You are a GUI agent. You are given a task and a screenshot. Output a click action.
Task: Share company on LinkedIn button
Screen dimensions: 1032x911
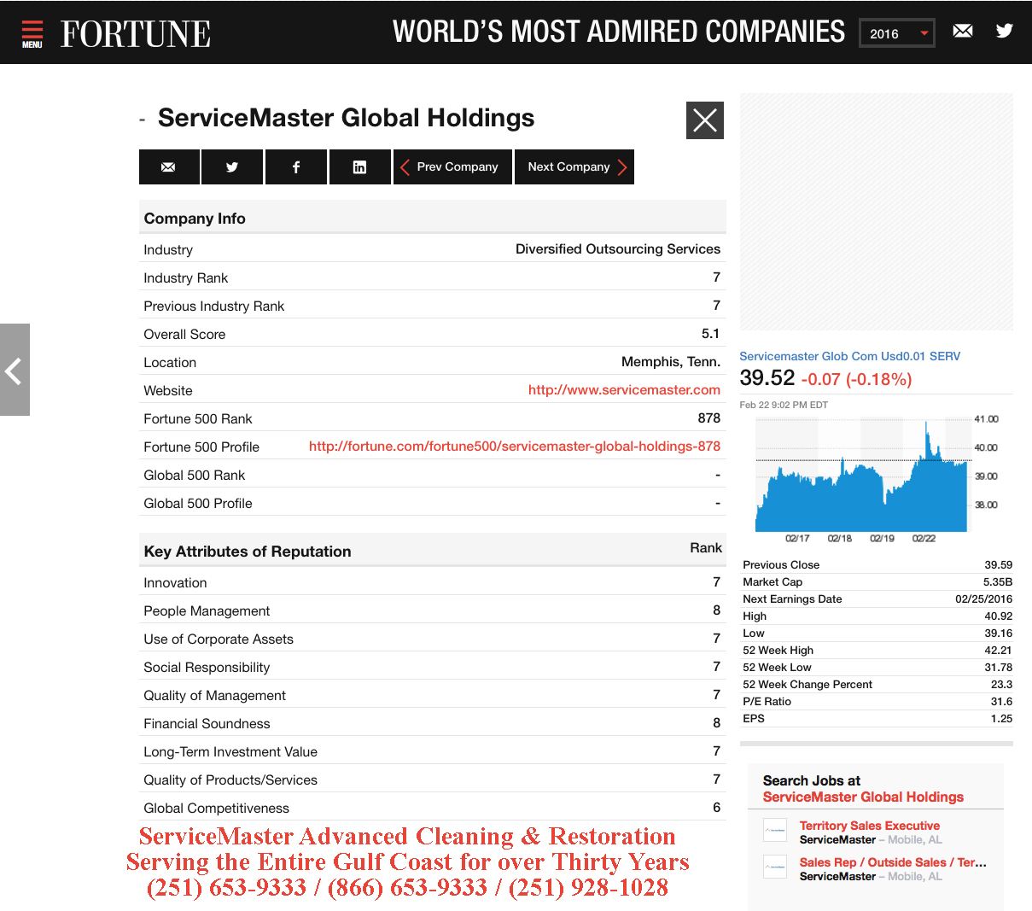tap(359, 166)
